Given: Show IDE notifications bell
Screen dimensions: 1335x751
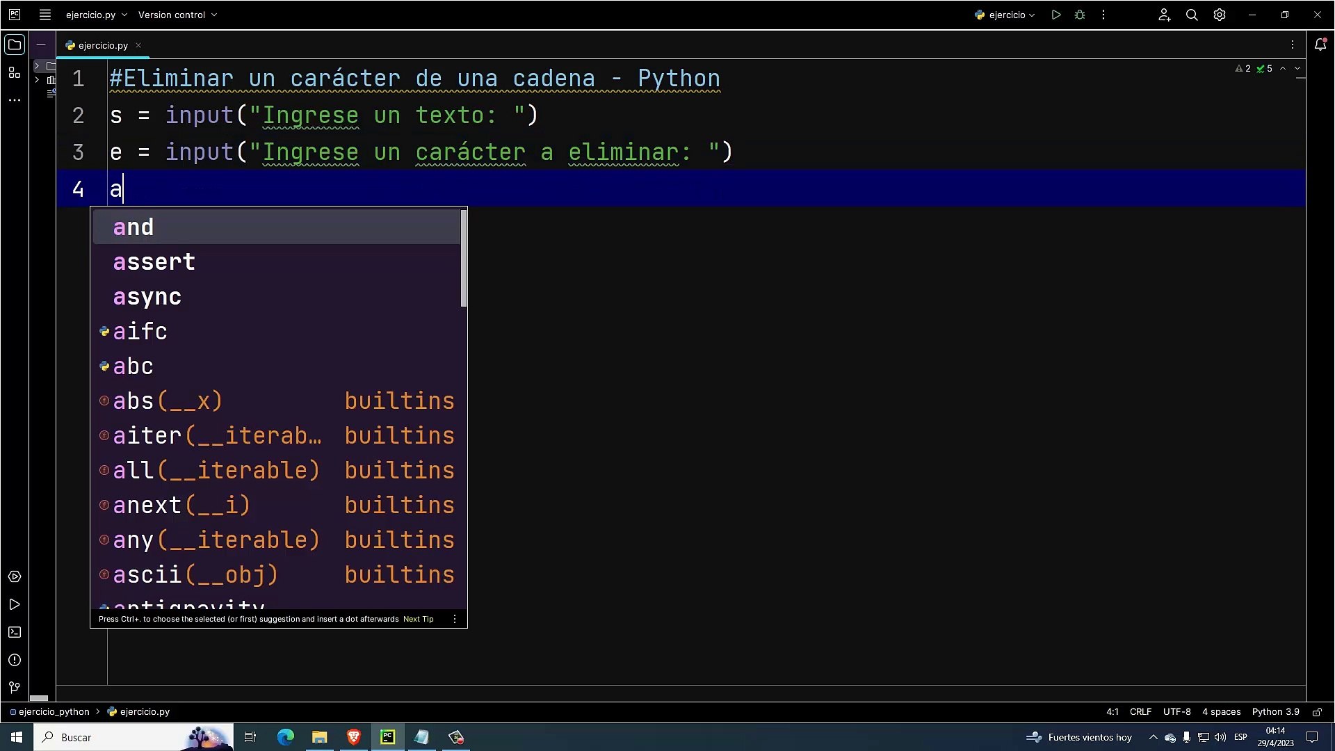Looking at the screenshot, I should click(1320, 45).
